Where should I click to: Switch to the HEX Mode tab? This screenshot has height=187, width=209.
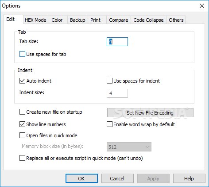point(35,20)
